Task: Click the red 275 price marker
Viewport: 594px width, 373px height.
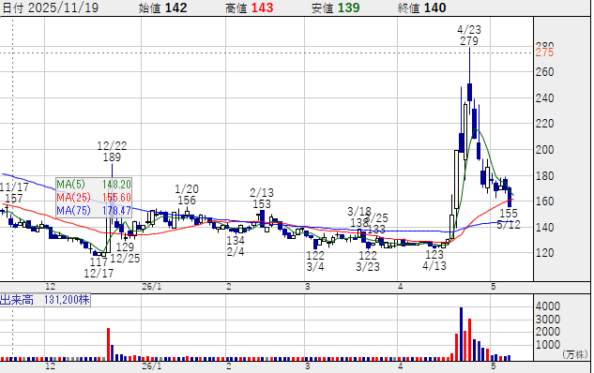Action: click(544, 52)
